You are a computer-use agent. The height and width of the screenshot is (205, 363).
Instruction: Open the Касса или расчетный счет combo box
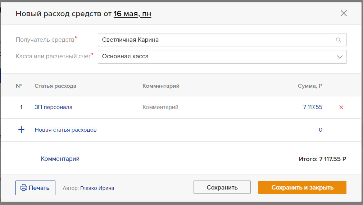pos(222,57)
